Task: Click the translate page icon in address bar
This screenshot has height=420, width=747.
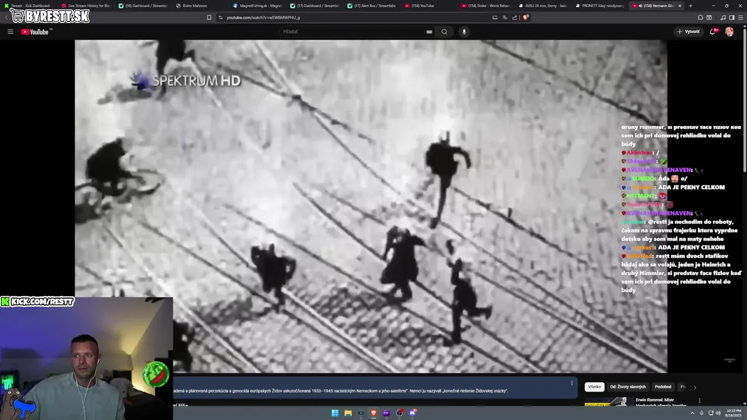Action: [505, 17]
